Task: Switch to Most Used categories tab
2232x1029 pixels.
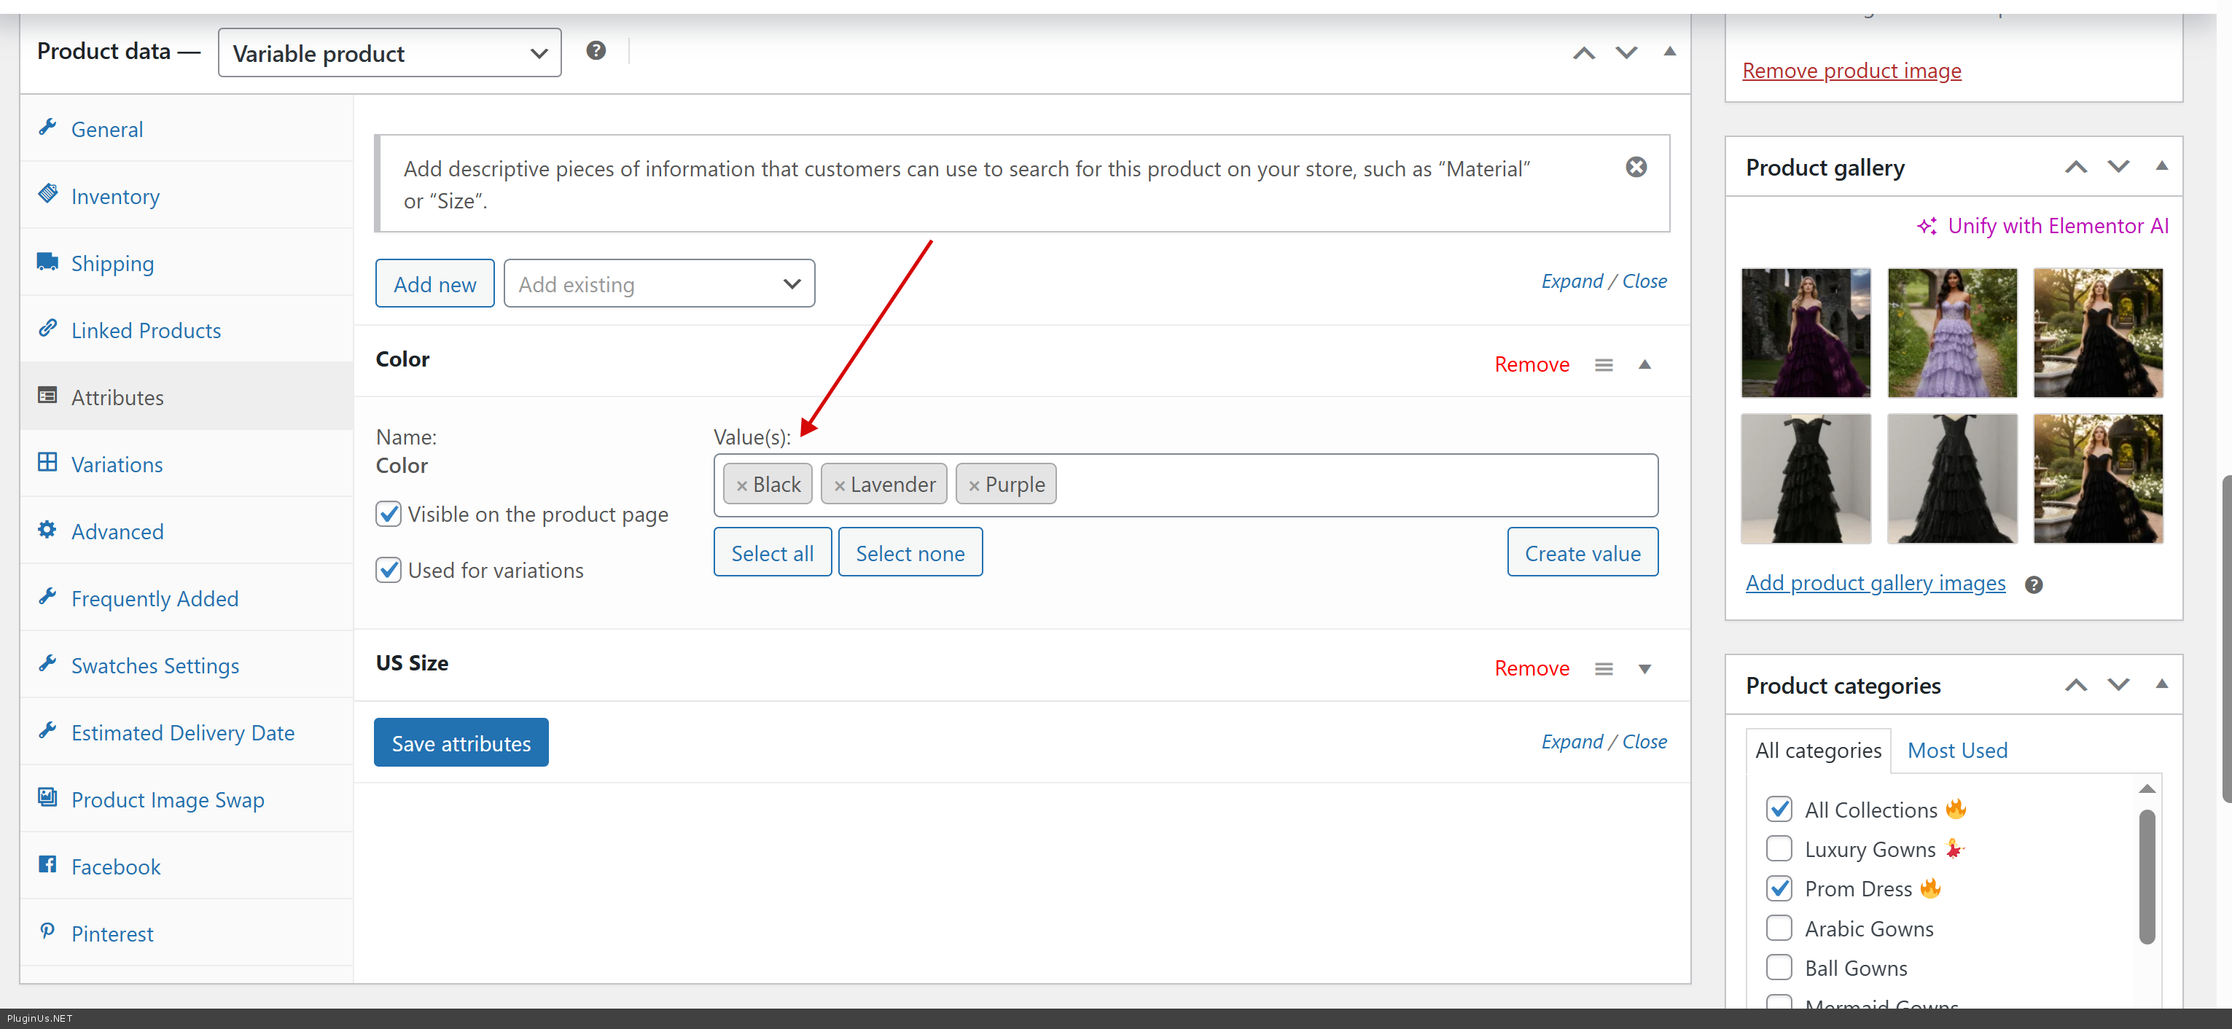Action: (x=1956, y=750)
